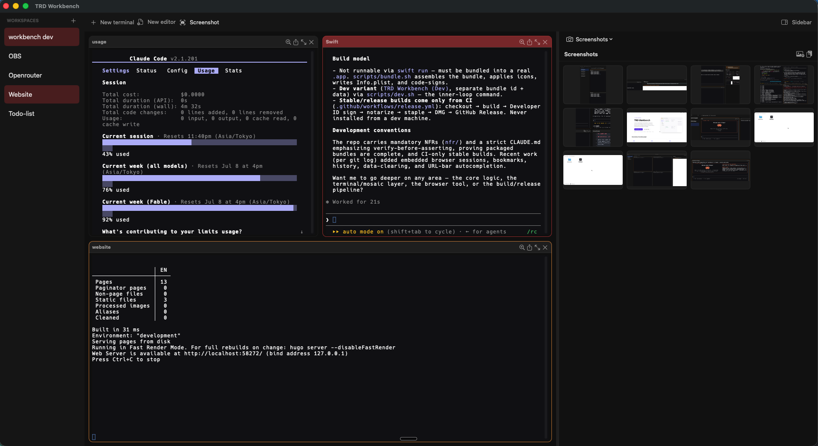Click the camera icon beside Screenshots
The image size is (818, 446).
point(569,39)
